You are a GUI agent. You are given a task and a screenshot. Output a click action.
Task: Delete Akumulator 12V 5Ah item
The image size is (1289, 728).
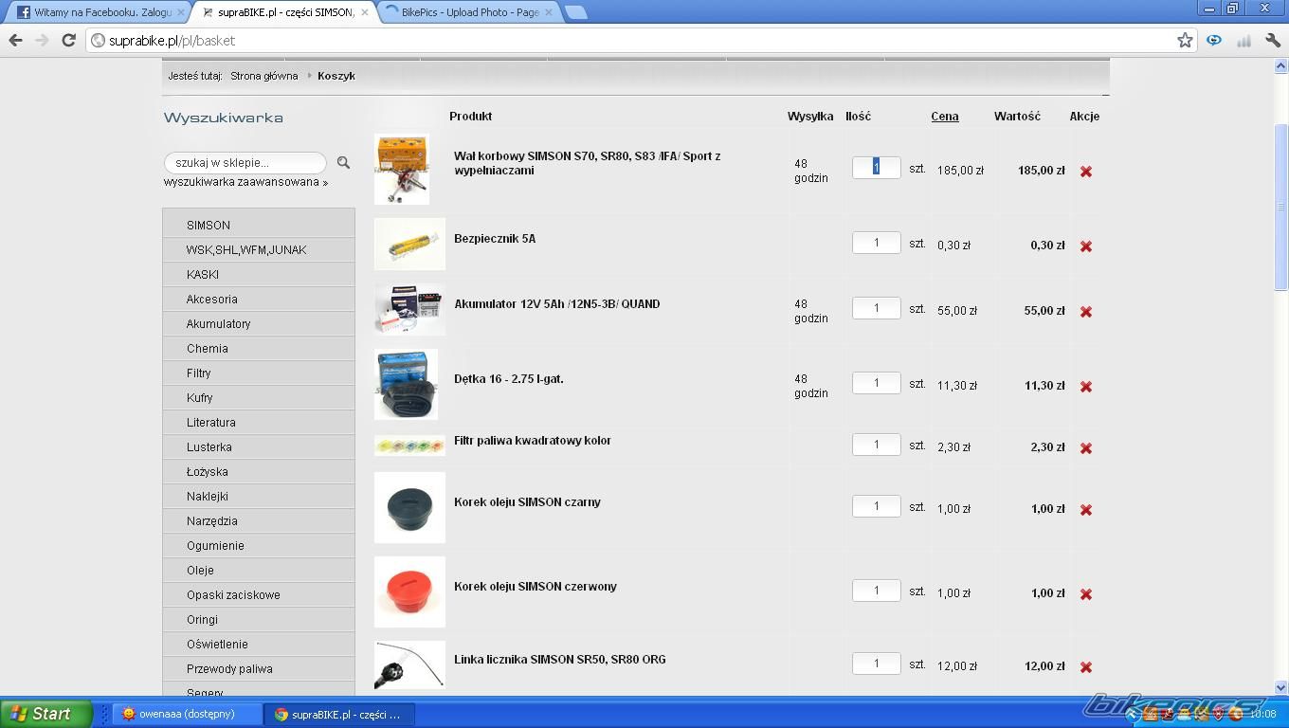click(1086, 312)
